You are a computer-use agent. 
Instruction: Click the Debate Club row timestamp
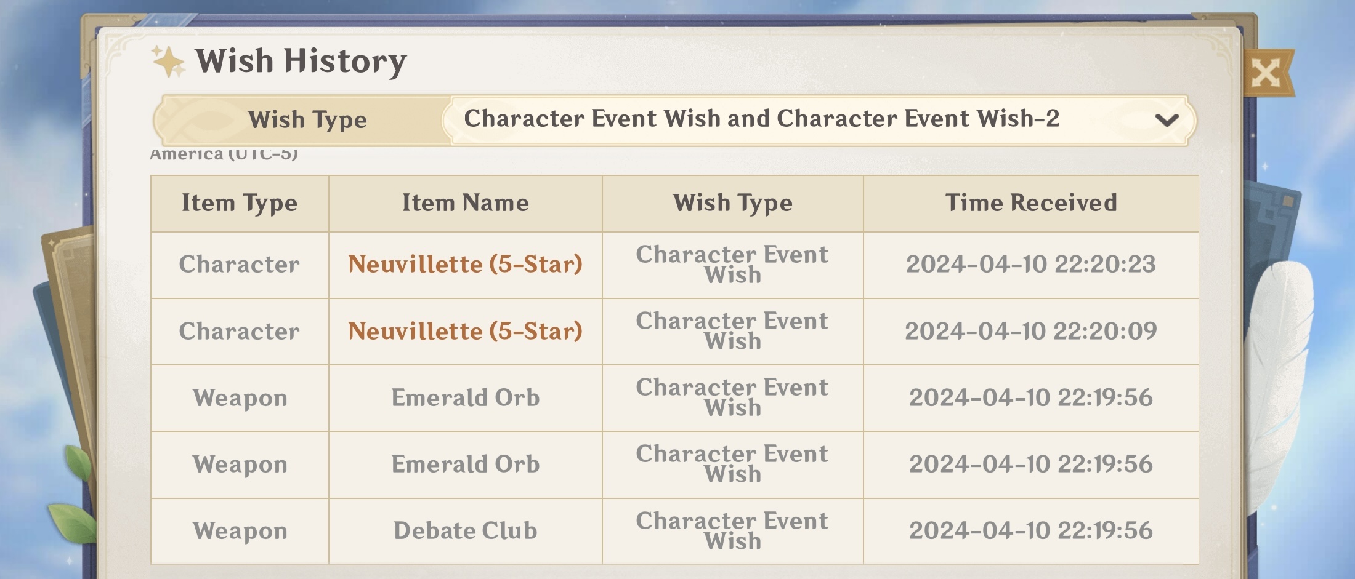[x=1030, y=531]
